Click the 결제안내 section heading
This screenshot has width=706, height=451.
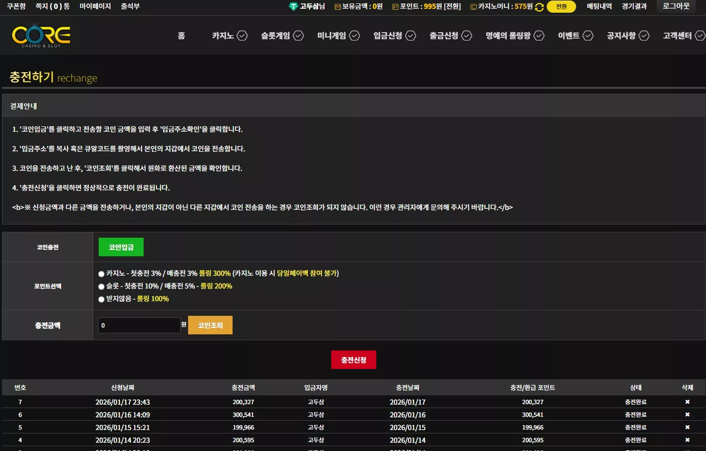point(23,106)
